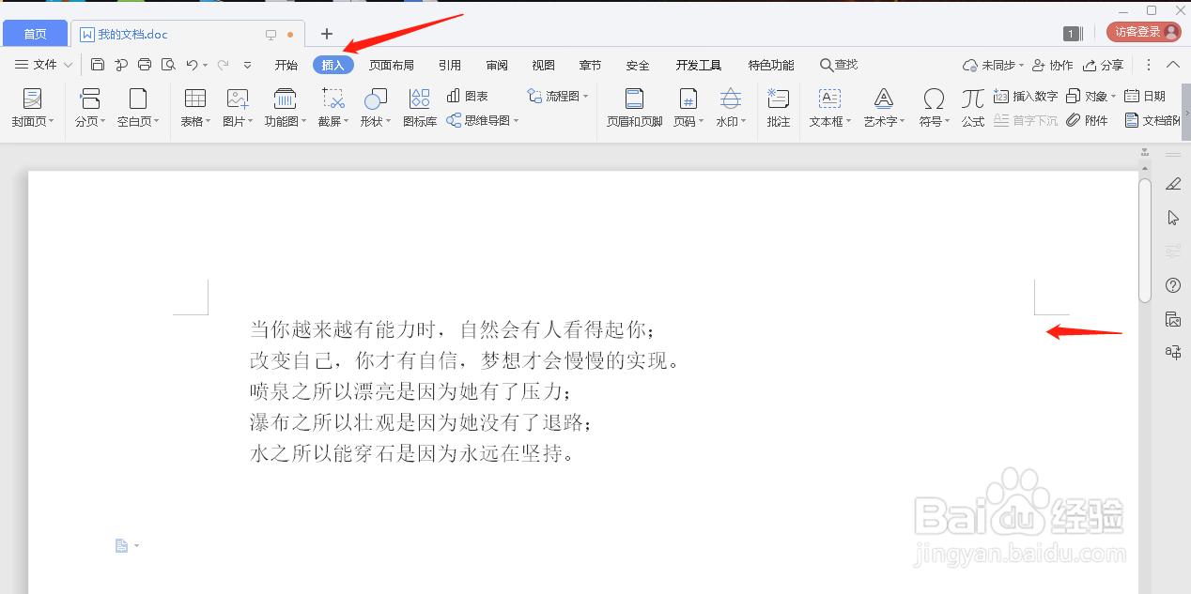This screenshot has width=1191, height=594.
Task: Click the 访客登录 guest login button
Action: tap(1142, 30)
